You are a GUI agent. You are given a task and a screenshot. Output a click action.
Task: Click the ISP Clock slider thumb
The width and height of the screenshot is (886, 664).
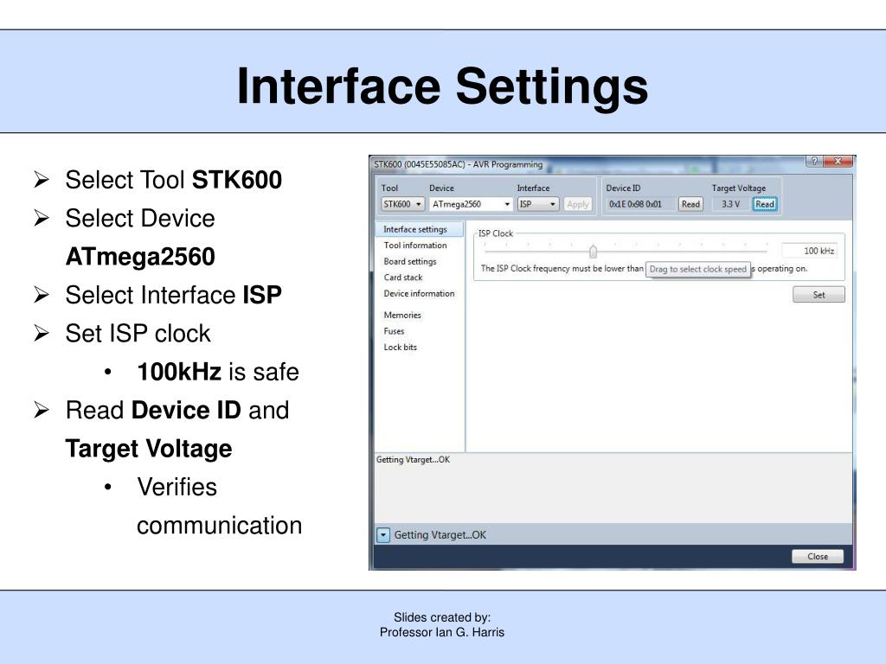coord(593,251)
